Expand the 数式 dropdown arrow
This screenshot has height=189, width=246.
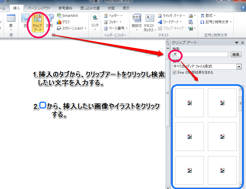[x=215, y=16]
